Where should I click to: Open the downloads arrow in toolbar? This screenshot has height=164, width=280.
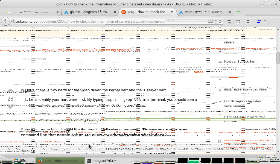click(248, 21)
